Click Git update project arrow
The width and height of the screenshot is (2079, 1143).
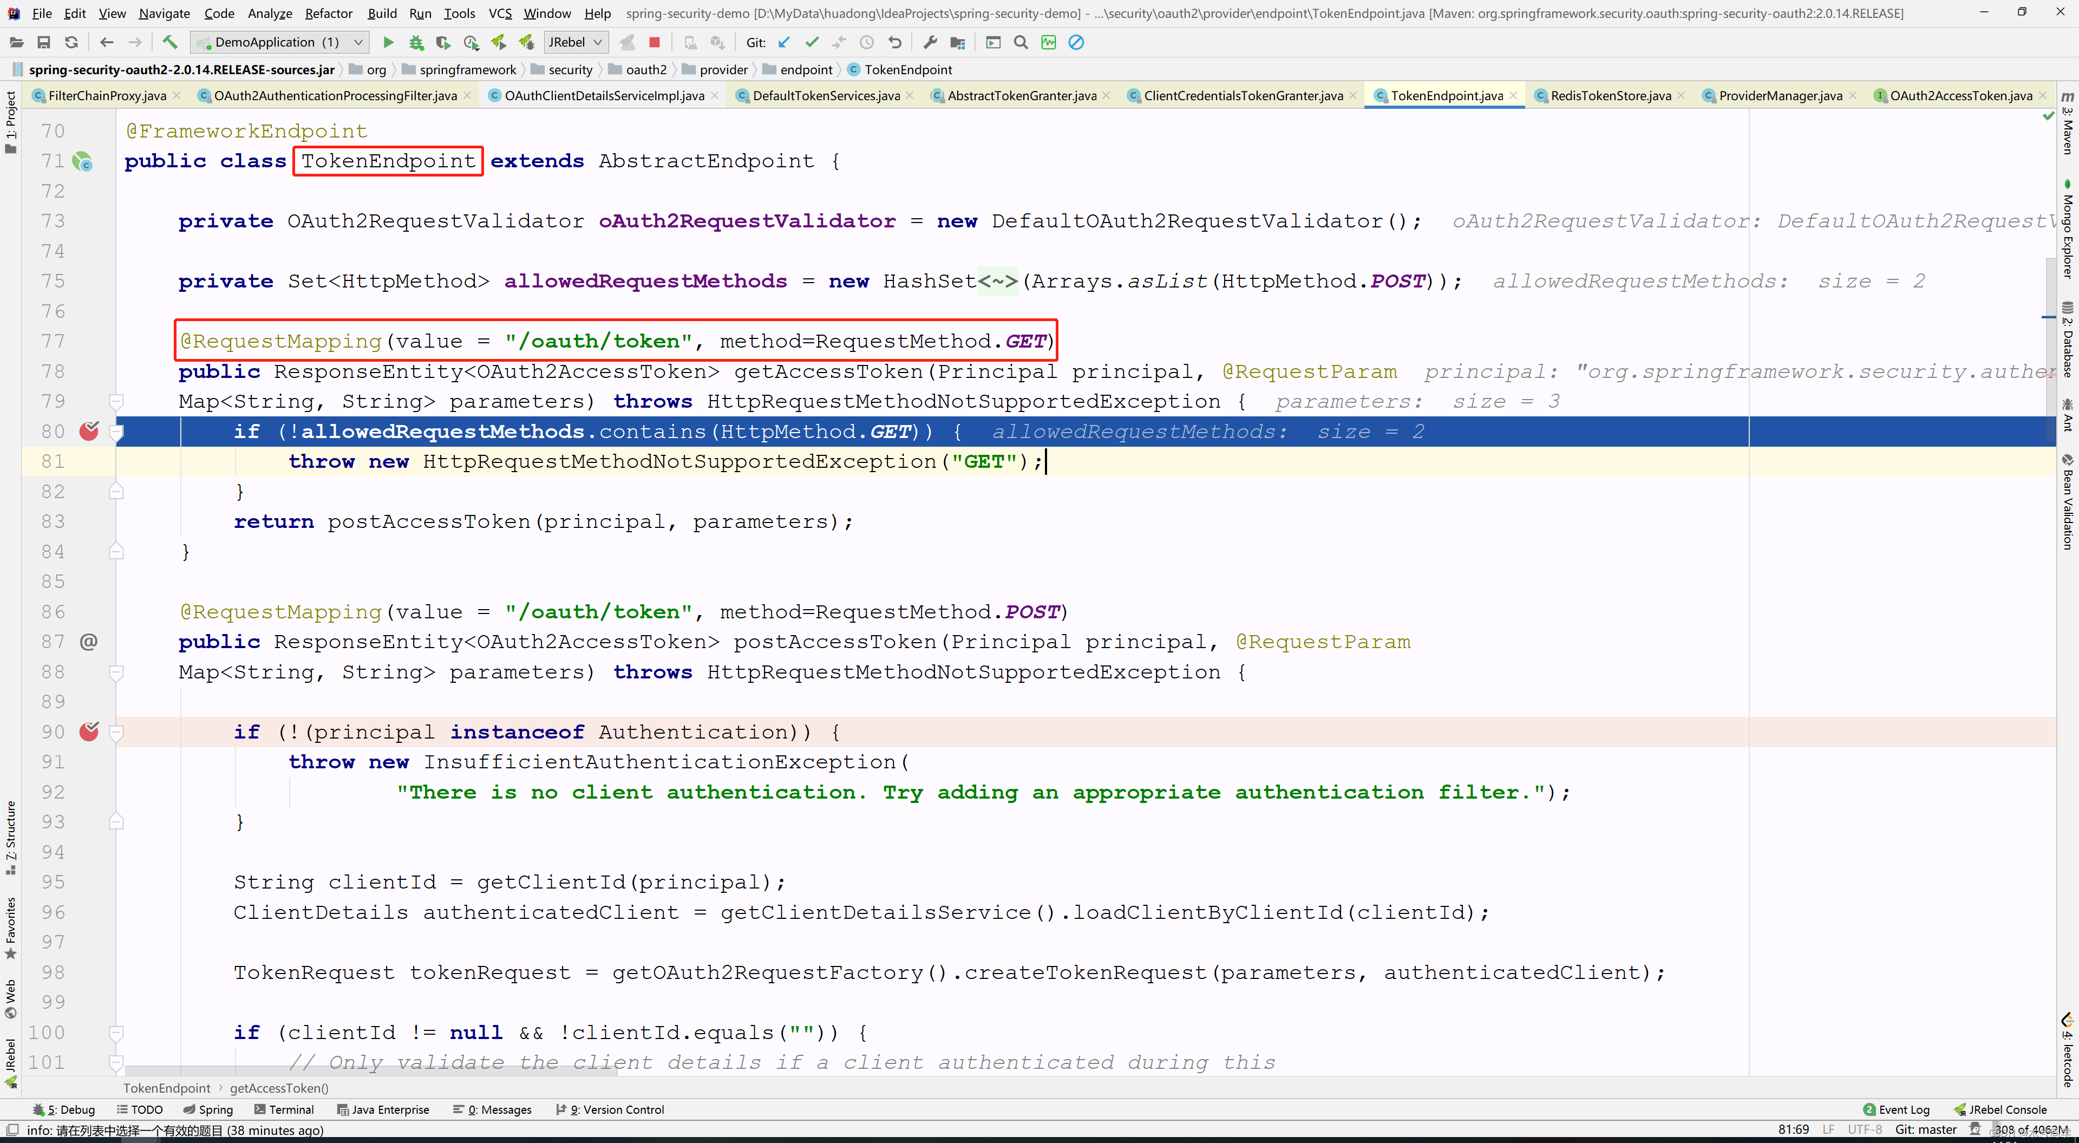coord(783,43)
